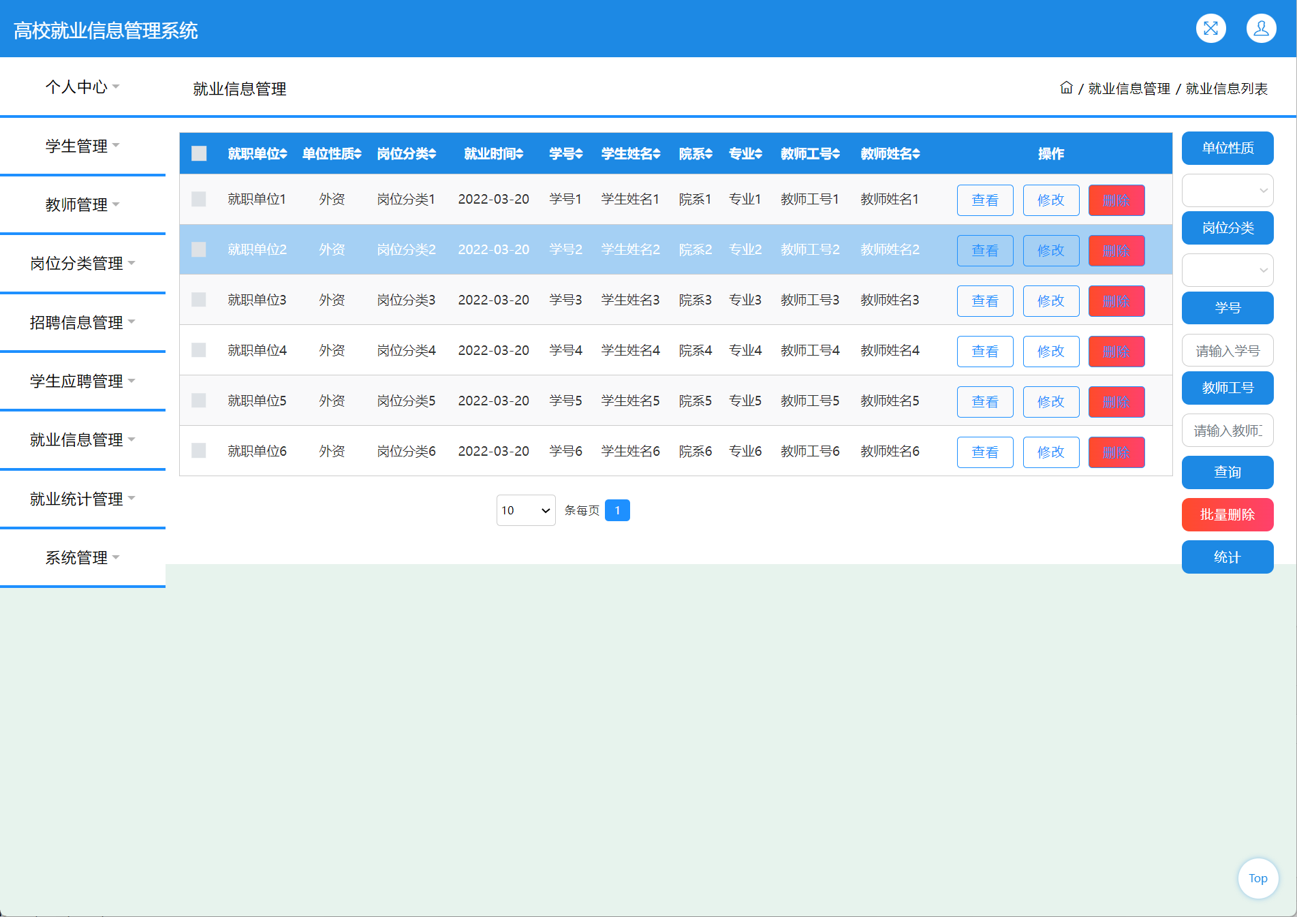Check the row for 就职单位2
1297x917 pixels.
click(x=199, y=249)
